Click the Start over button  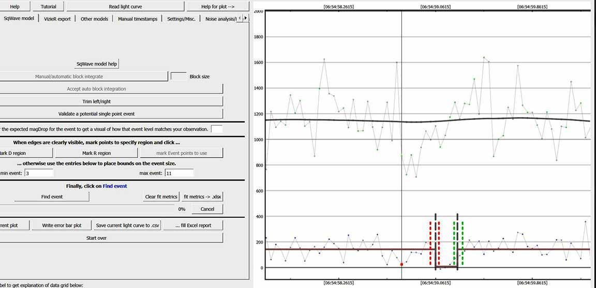97,238
